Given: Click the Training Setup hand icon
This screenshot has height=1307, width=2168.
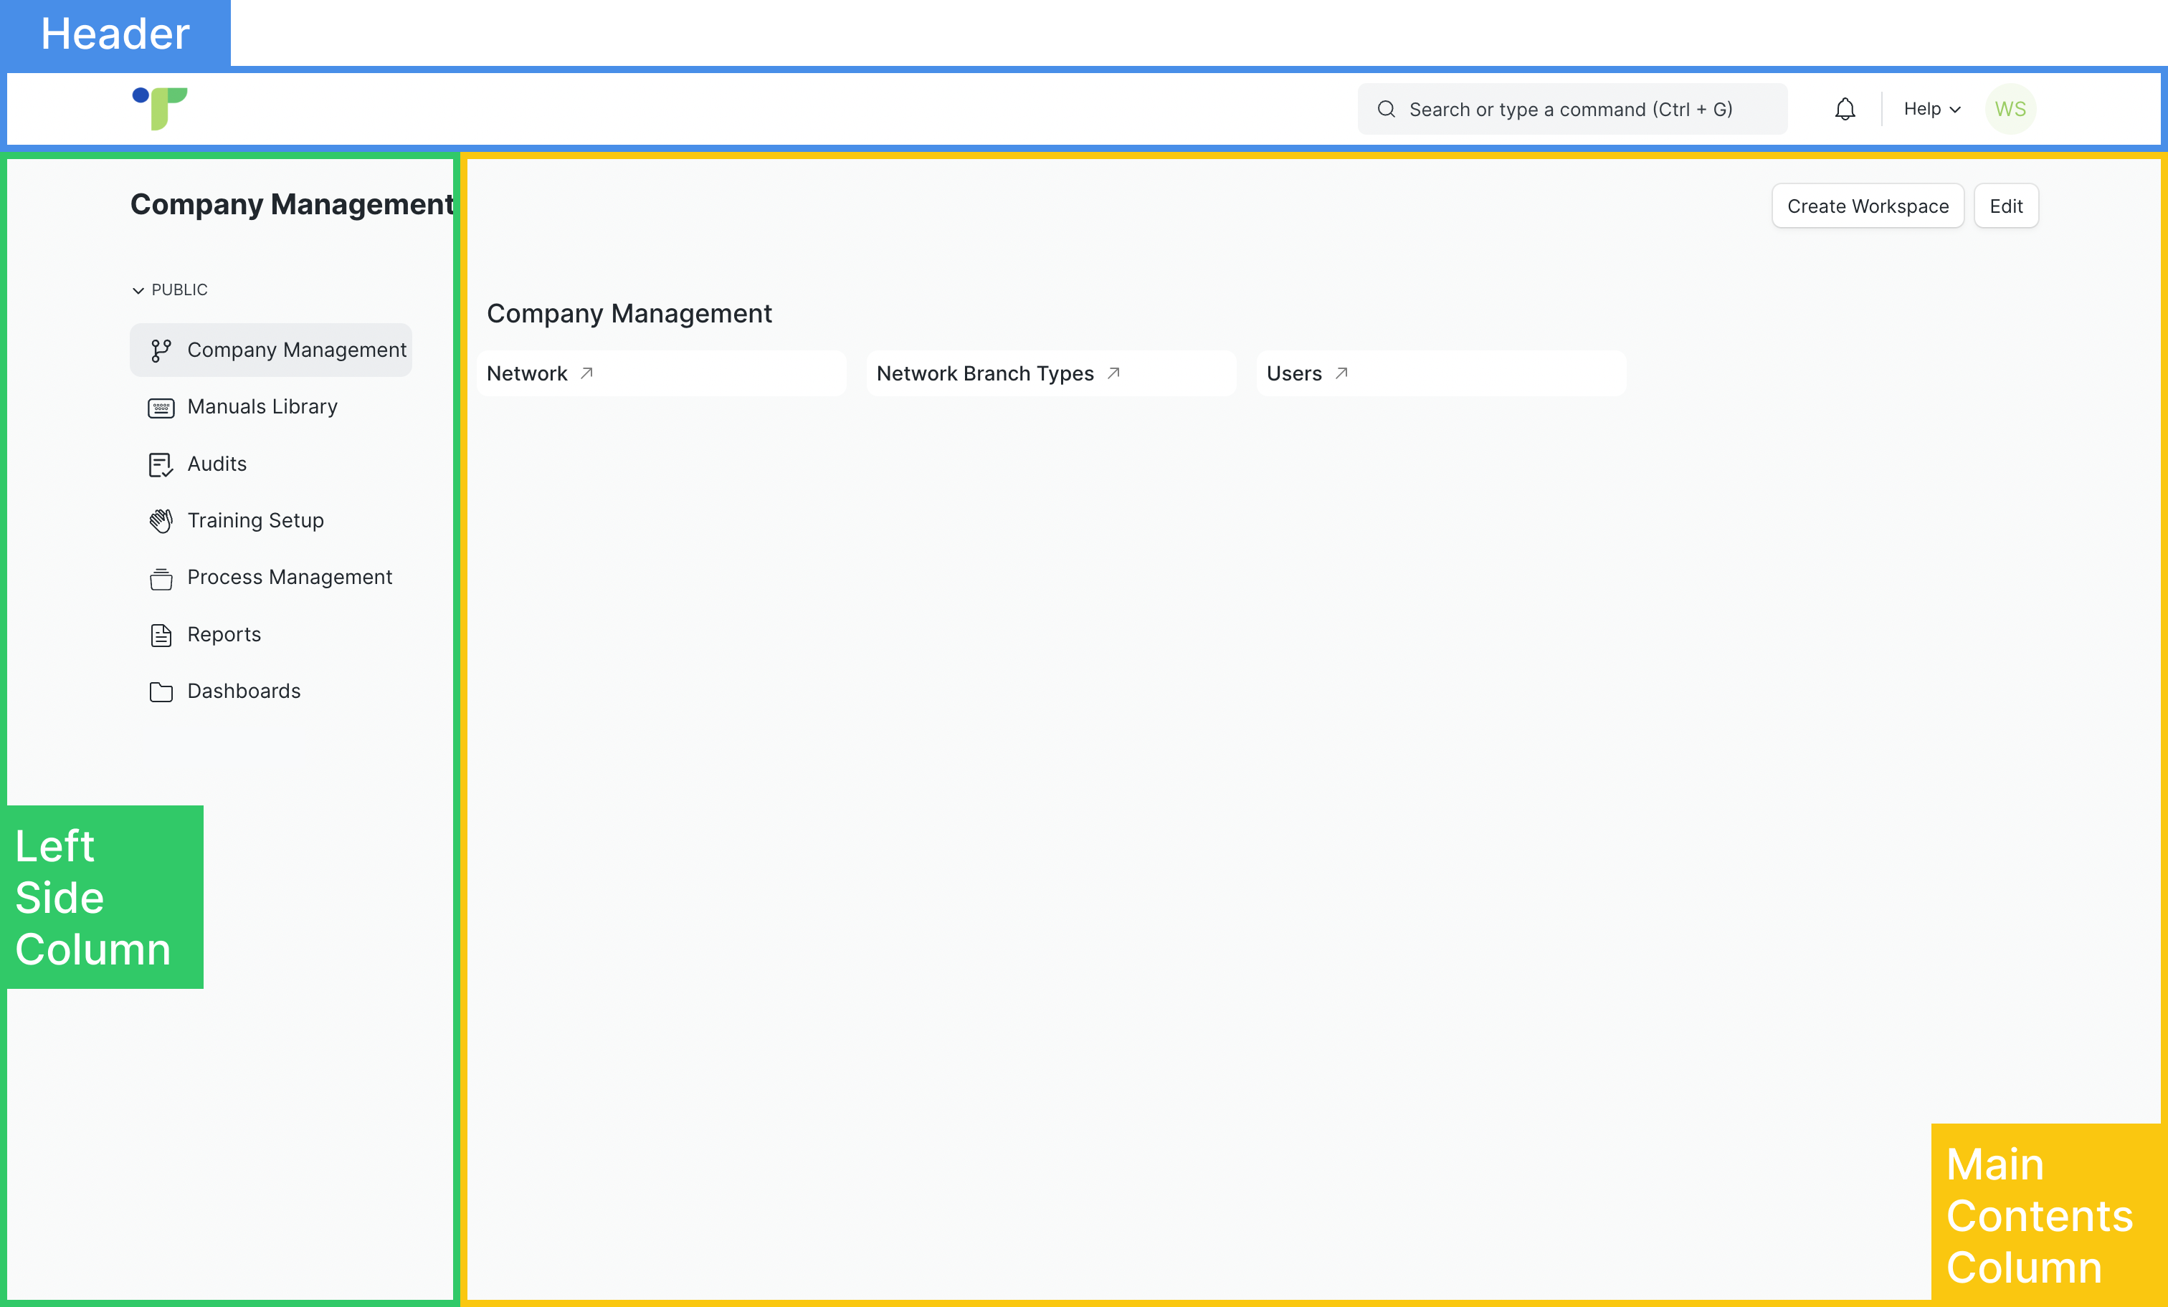Looking at the screenshot, I should pyautogui.click(x=161, y=521).
